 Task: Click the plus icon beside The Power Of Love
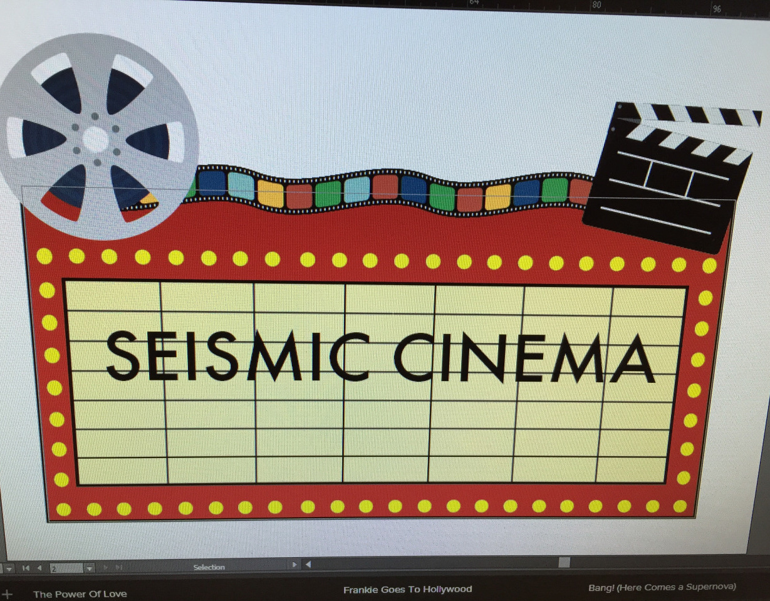point(7,593)
